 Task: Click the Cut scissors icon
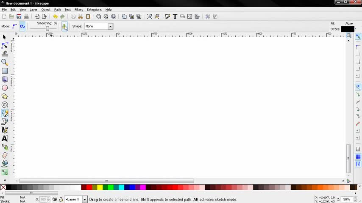click(x=81, y=16)
